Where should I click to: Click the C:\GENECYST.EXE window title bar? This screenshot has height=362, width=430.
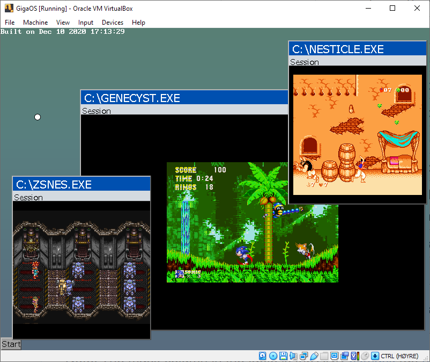(x=184, y=98)
